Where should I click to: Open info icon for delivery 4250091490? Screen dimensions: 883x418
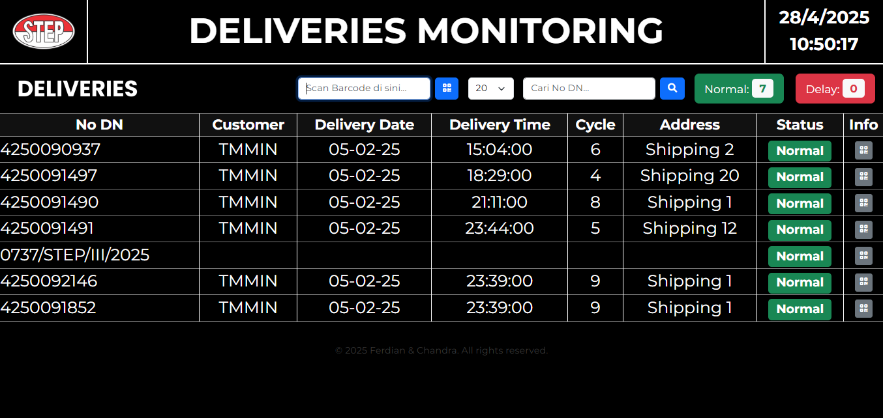[x=863, y=202]
